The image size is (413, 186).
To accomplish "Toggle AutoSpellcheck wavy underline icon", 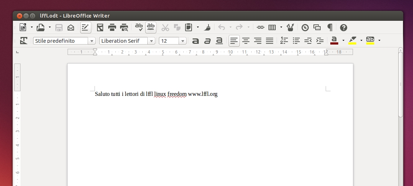I will 151,27.
